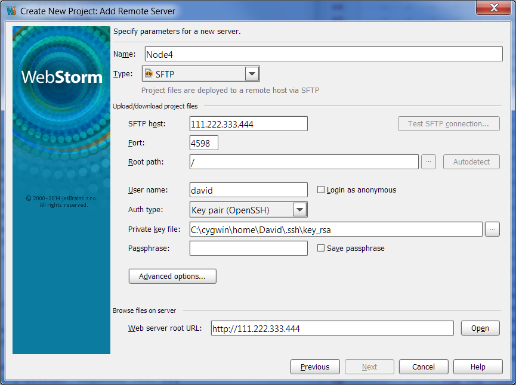Click the 'Browse files on server' section label
Screen dimensions: 516x385
[x=144, y=311]
